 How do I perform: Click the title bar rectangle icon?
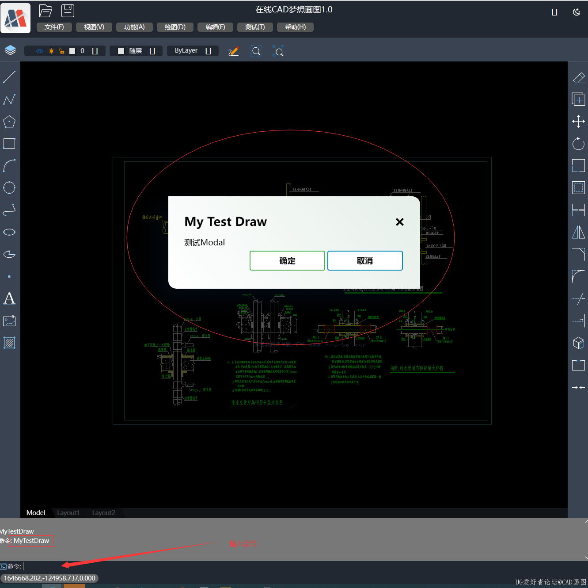[x=555, y=12]
